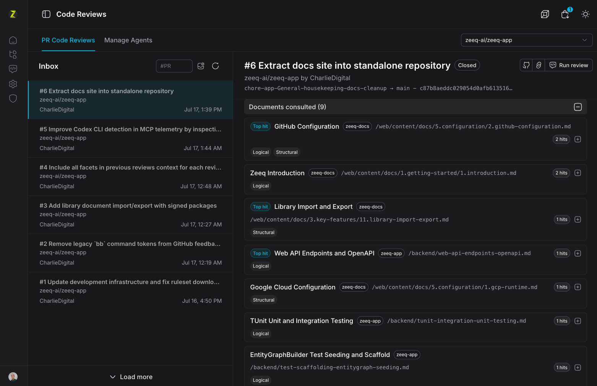Focus the #PR search field
The width and height of the screenshot is (597, 386).
(174, 66)
